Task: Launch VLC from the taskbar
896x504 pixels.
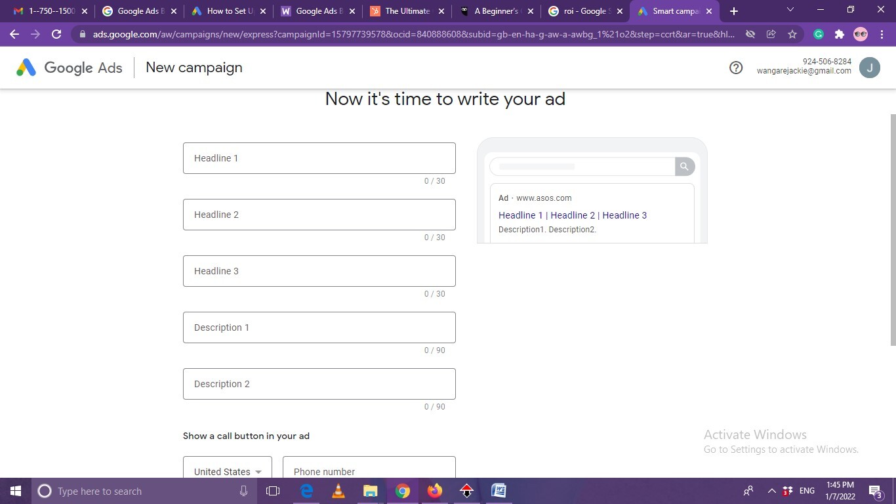Action: tap(338, 491)
